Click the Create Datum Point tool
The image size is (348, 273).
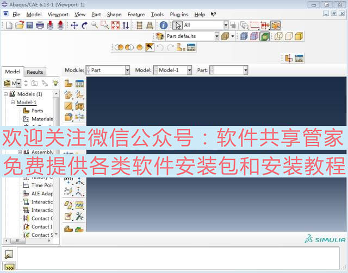click(69, 181)
